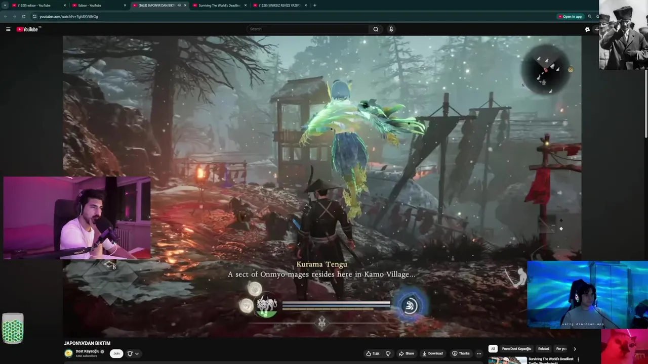Open a new browser tab with plus
The height and width of the screenshot is (364, 648).
pyautogui.click(x=315, y=6)
